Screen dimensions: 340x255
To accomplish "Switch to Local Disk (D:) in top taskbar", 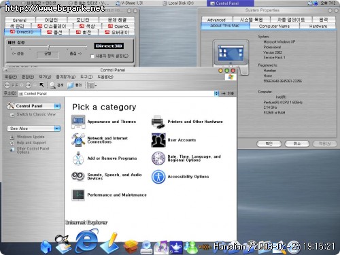I will click(x=178, y=3).
